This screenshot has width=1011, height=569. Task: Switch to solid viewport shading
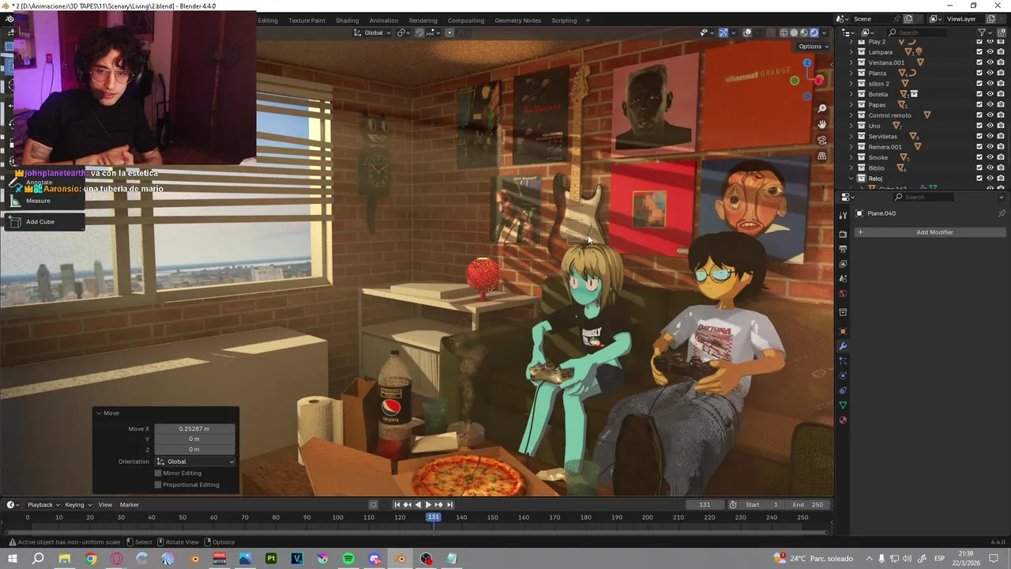tap(794, 32)
